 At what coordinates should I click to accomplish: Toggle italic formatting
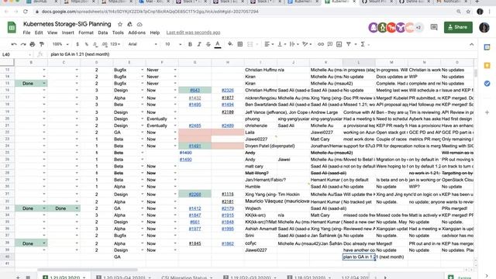coord(199,44)
